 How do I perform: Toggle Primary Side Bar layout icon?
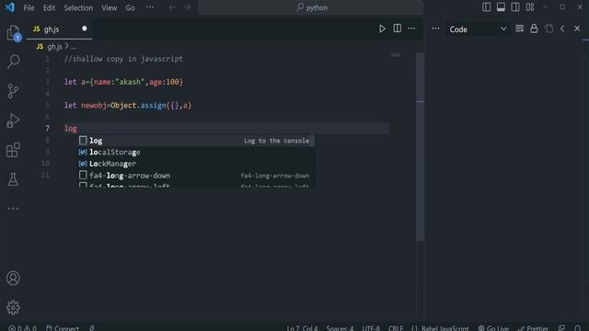(x=487, y=7)
